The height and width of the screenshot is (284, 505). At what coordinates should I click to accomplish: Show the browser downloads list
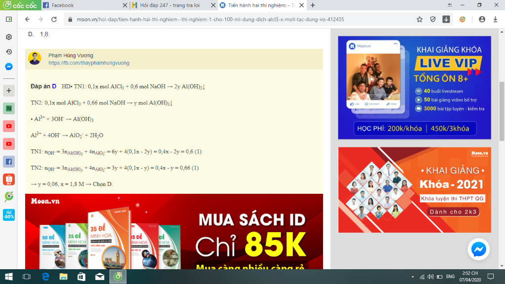coord(495,19)
